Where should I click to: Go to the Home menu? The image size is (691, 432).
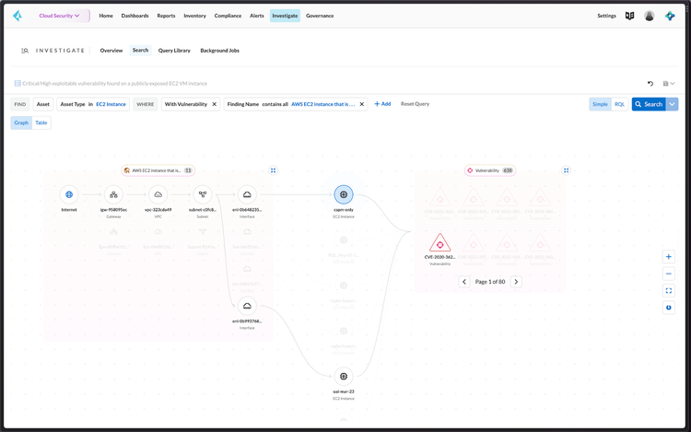(x=106, y=16)
